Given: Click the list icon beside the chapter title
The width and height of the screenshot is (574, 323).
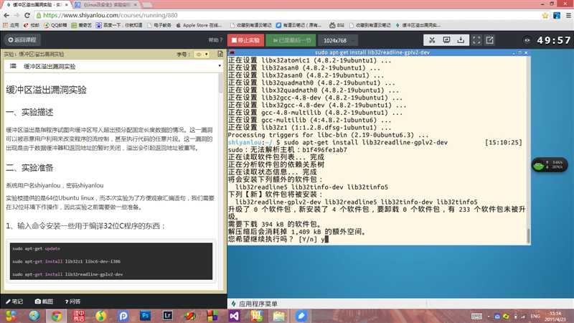Looking at the screenshot, I should [13, 66].
